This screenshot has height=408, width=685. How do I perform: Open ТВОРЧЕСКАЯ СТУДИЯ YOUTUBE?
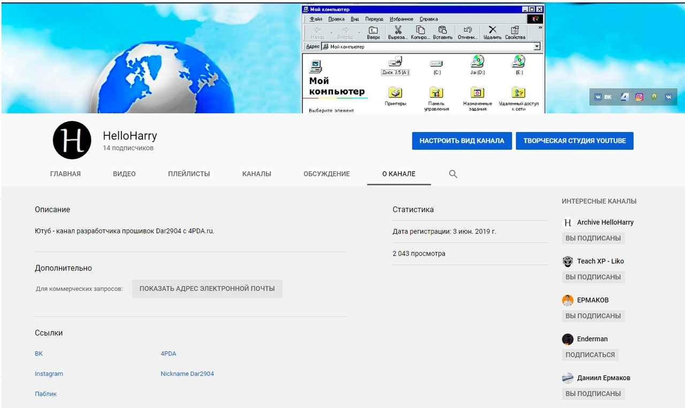[574, 141]
